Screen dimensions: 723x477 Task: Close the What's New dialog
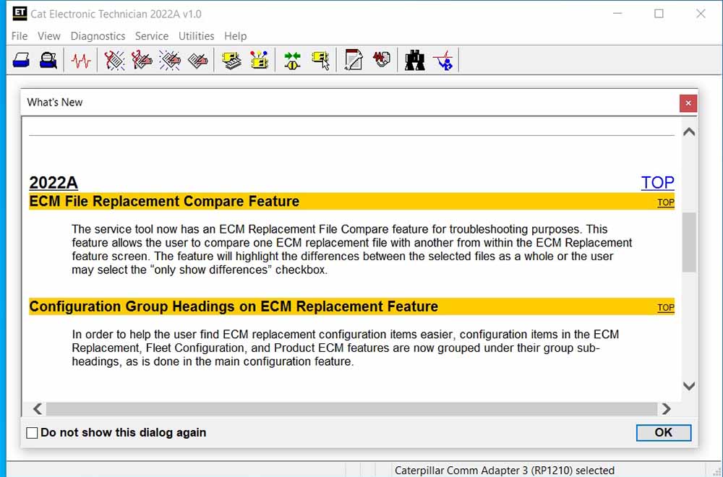click(688, 103)
